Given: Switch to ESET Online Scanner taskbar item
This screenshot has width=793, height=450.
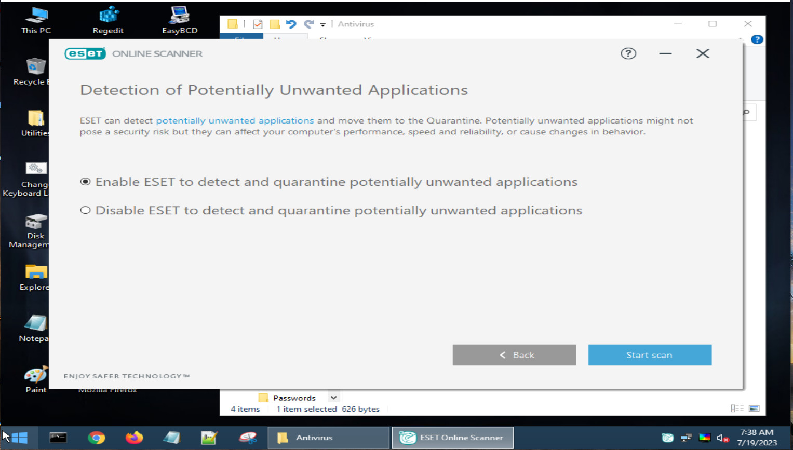Looking at the screenshot, I should coord(453,438).
